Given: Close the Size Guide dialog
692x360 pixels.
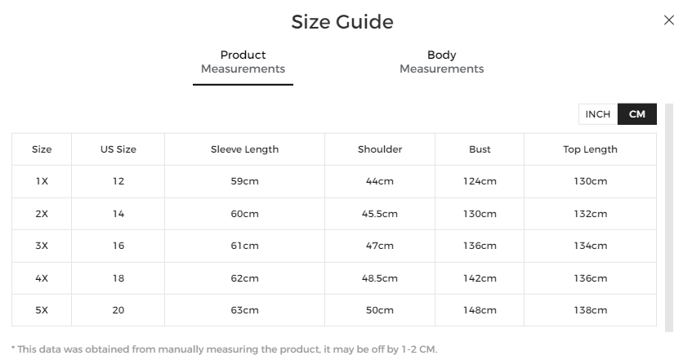Looking at the screenshot, I should [669, 20].
